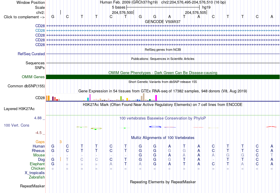This screenshot has width=280, height=193.
Task: Open 'Multiz Alignments of 100 Vertebrates' title
Action: pyautogui.click(x=163, y=138)
